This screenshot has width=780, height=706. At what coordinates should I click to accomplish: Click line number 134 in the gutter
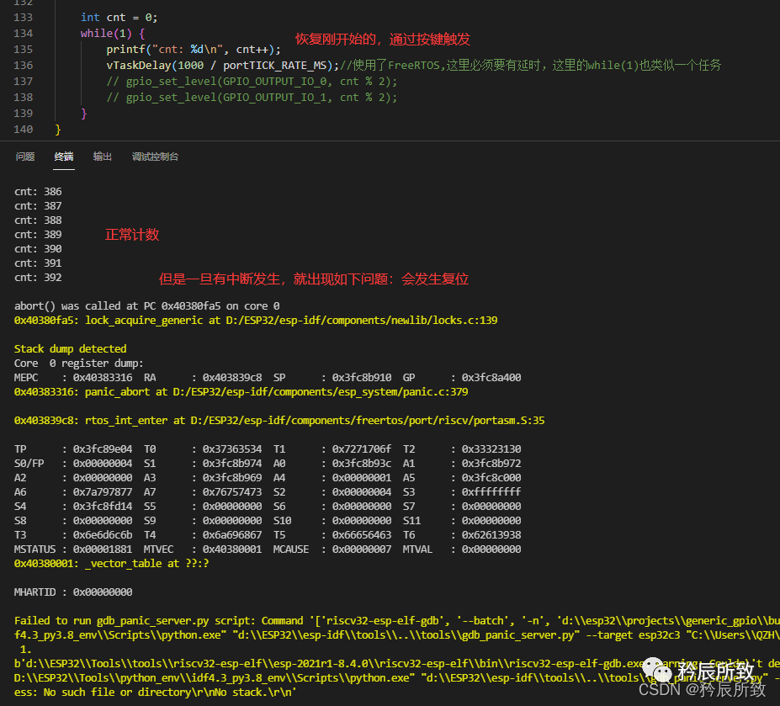(x=24, y=33)
